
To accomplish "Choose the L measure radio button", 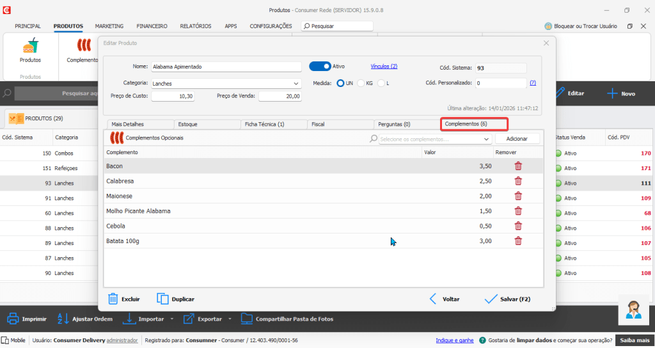I will click(381, 83).
